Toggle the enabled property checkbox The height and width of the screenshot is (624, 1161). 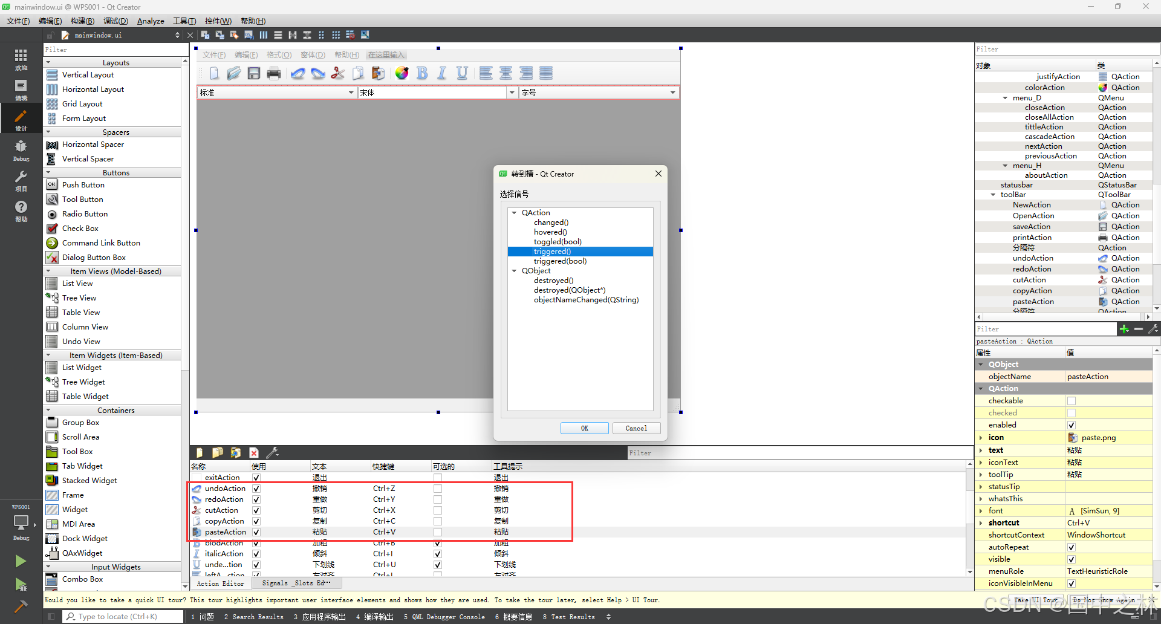click(x=1072, y=425)
